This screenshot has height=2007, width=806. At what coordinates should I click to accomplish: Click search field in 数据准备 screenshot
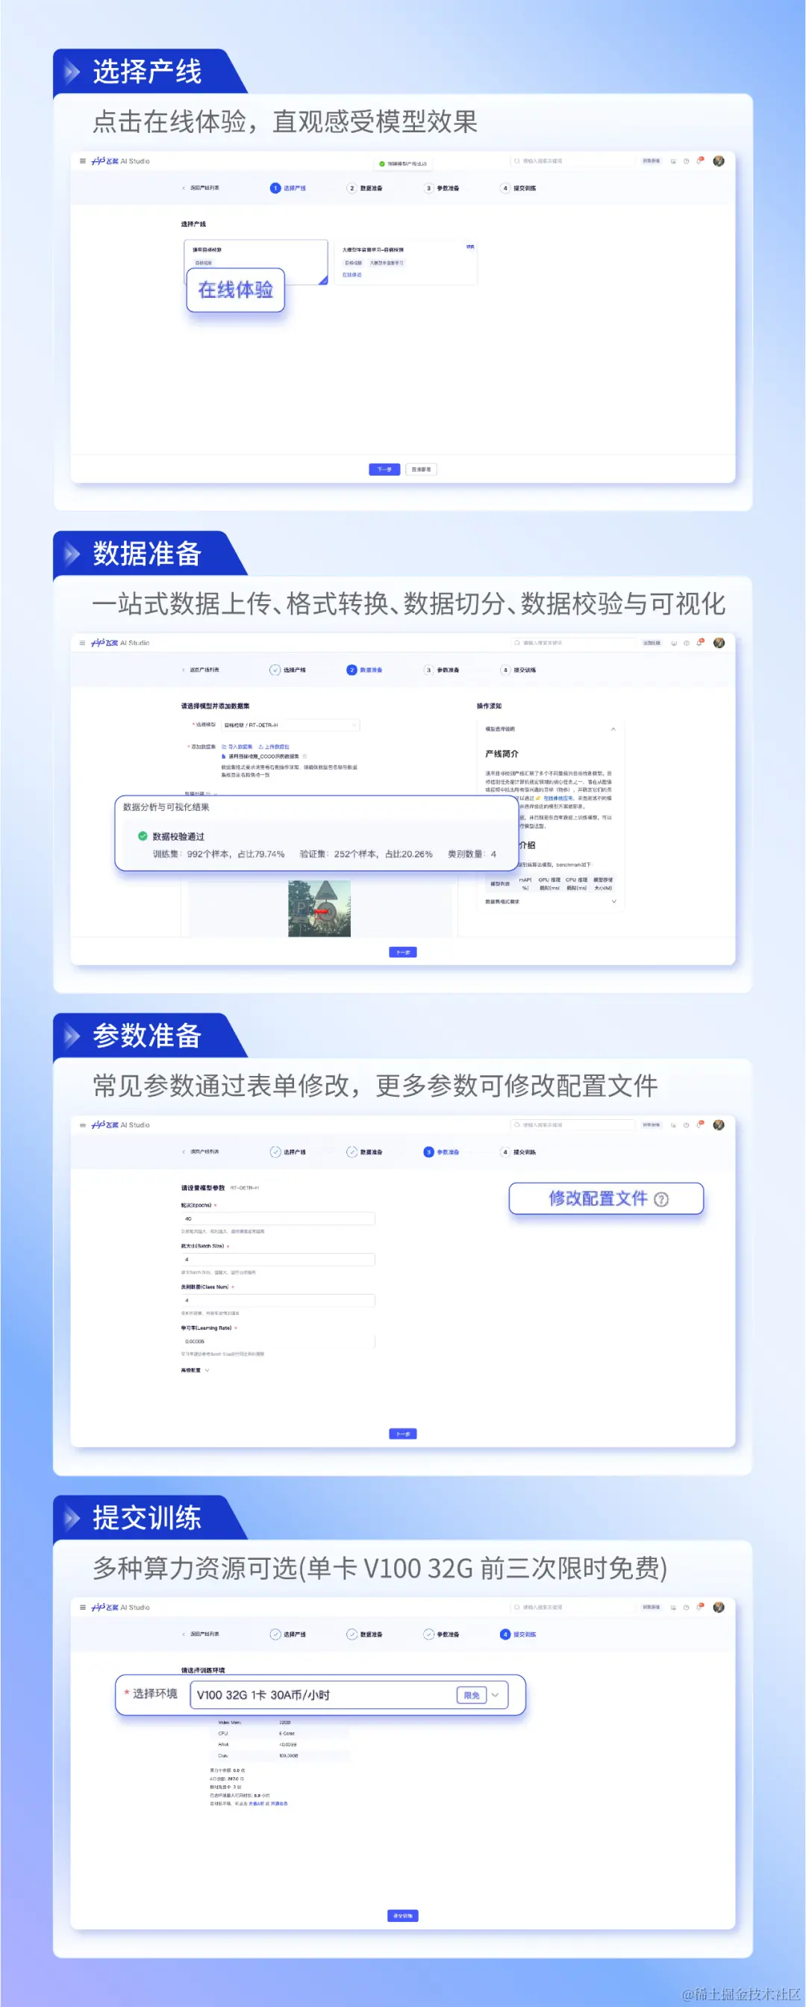point(572,644)
